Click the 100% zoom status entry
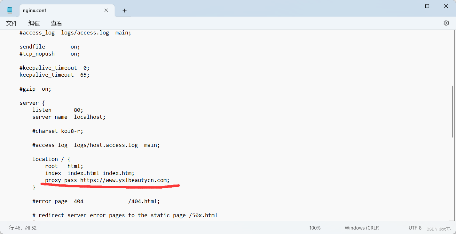The image size is (456, 234). [x=315, y=228]
